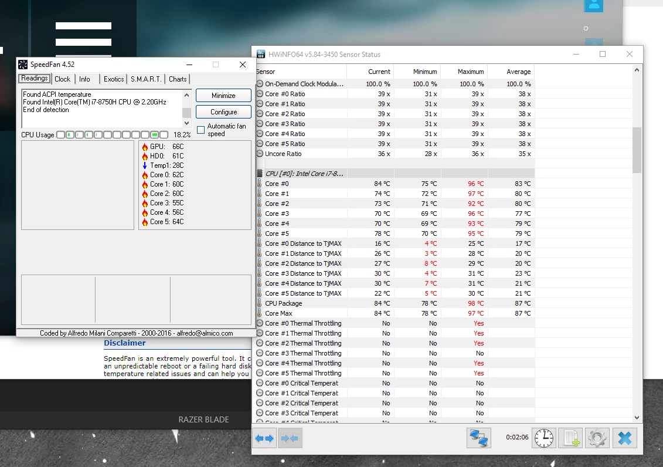Click the Temp1 blue down arrow icon
Screen dimensions: 663x467
click(145, 165)
